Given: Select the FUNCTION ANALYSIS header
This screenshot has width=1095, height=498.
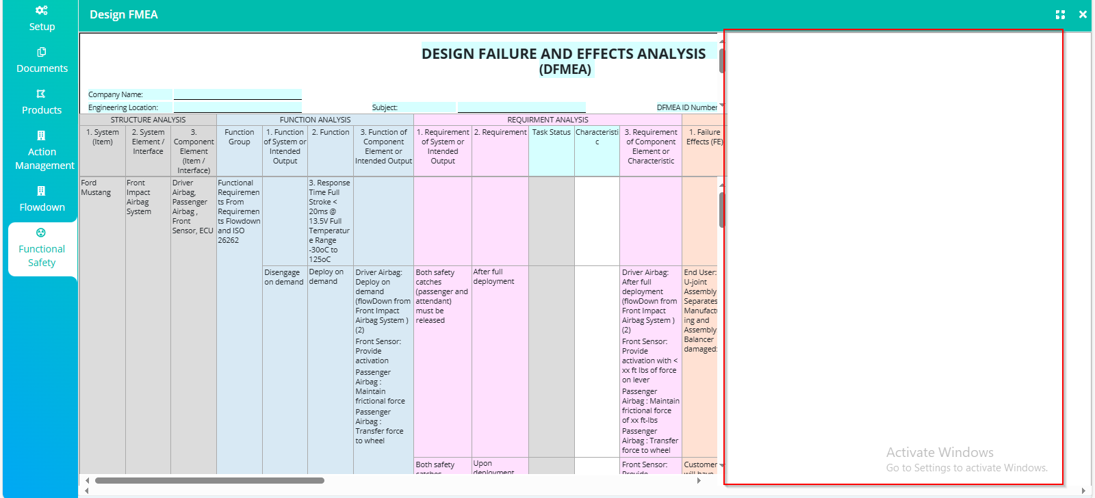Looking at the screenshot, I should 315,120.
